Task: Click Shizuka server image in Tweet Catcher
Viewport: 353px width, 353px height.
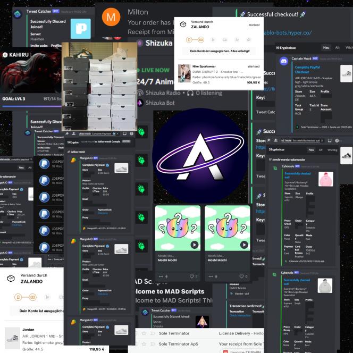Action: click(202, 322)
